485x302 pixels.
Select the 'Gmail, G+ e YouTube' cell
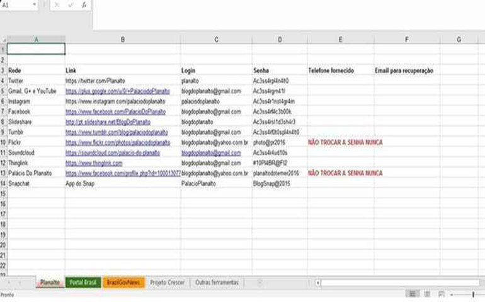(x=36, y=91)
